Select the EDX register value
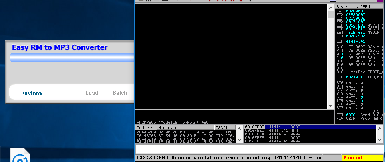 (x=355, y=18)
